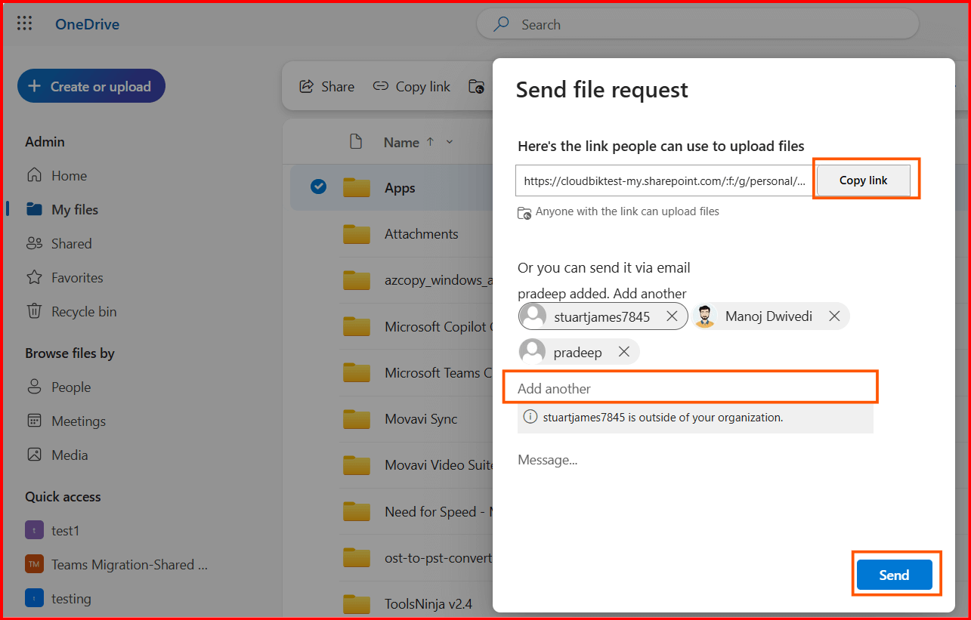This screenshot has width=971, height=620.
Task: Open the Movavi Sync folder
Action: [420, 419]
